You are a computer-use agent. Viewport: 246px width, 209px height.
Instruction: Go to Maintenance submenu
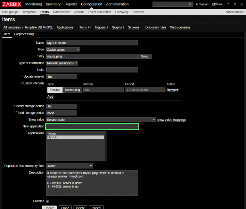tap(61, 12)
